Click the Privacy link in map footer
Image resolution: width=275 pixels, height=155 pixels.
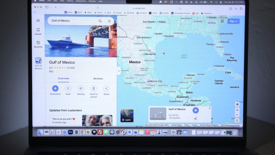[194, 125]
